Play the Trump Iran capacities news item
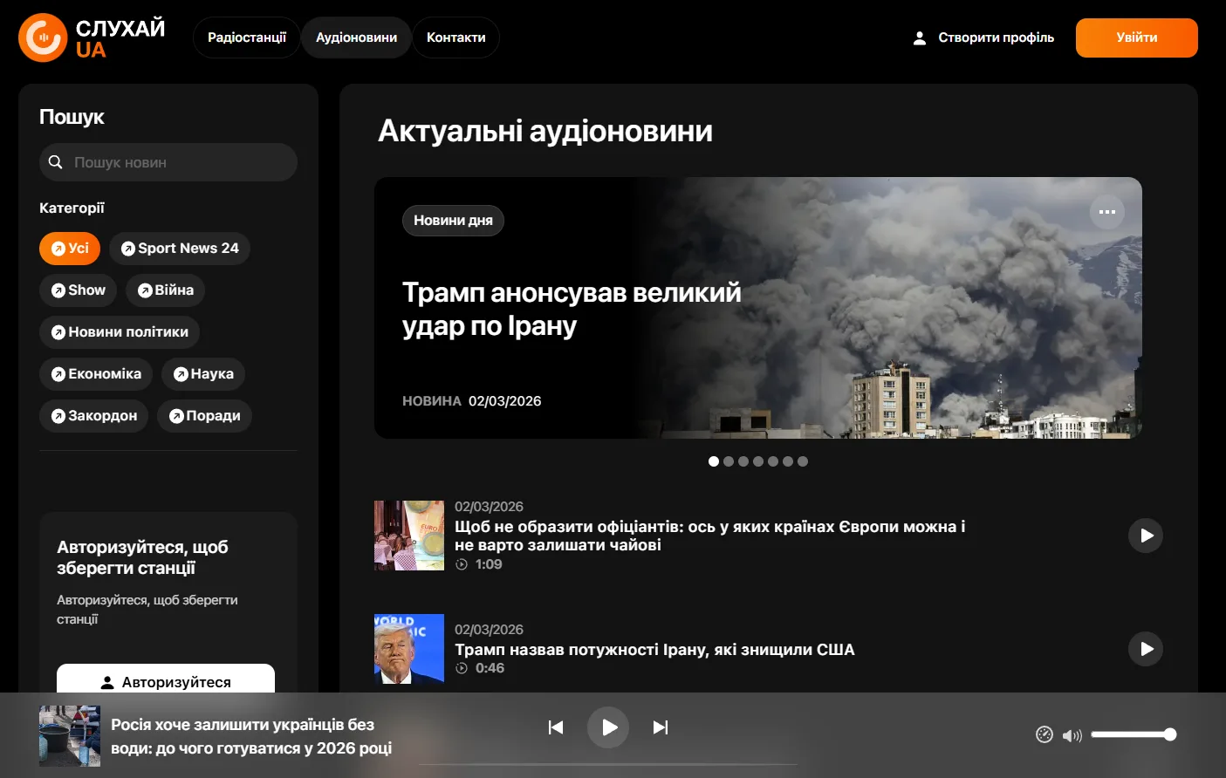1226x778 pixels. [x=1146, y=649]
